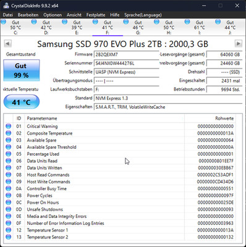Screen dimensions: 246x247
Task: Open the Optionen menu
Action: 53,15
